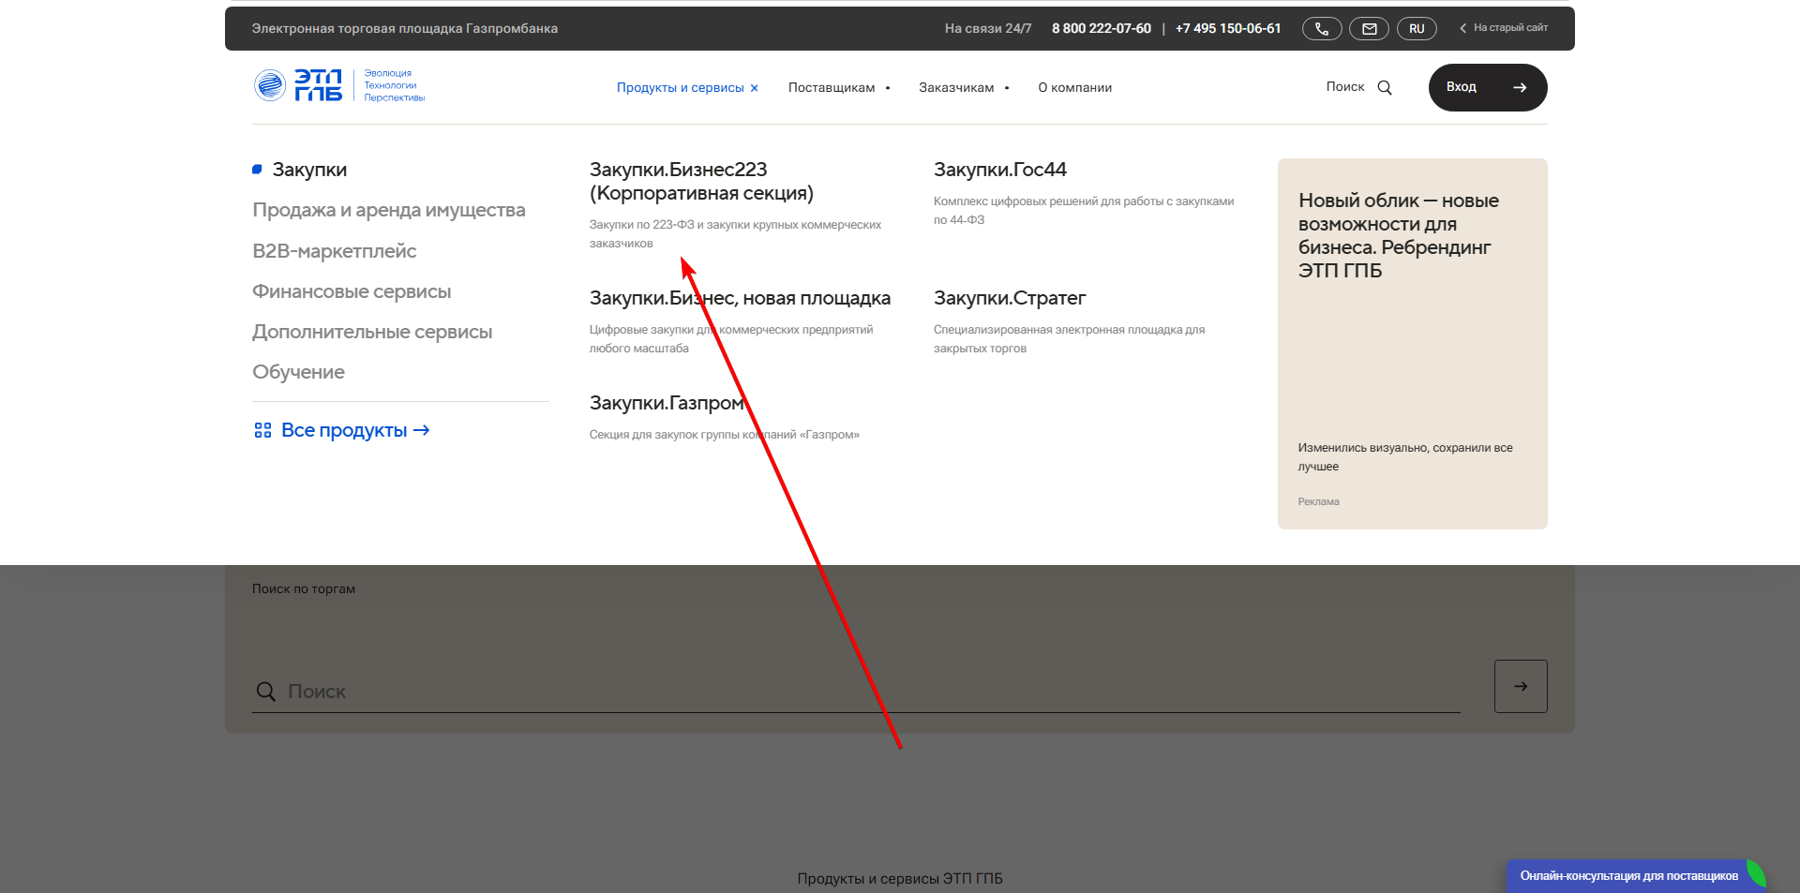Click the 'Реклама' label on promo card
This screenshot has height=893, width=1800.
point(1318,502)
